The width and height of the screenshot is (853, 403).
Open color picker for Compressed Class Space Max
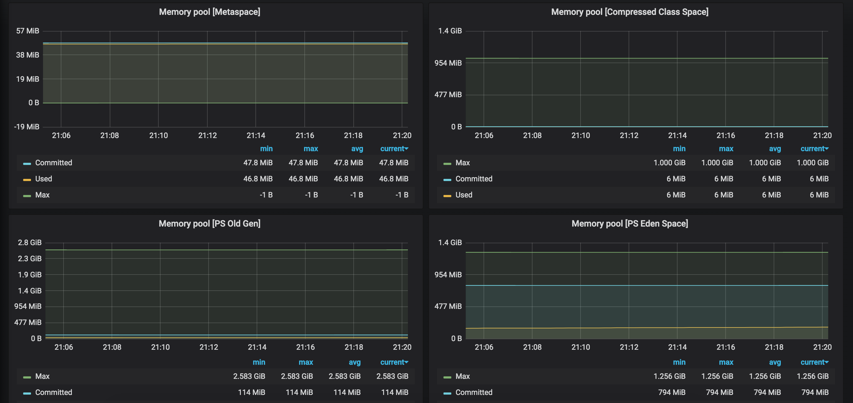(x=447, y=164)
